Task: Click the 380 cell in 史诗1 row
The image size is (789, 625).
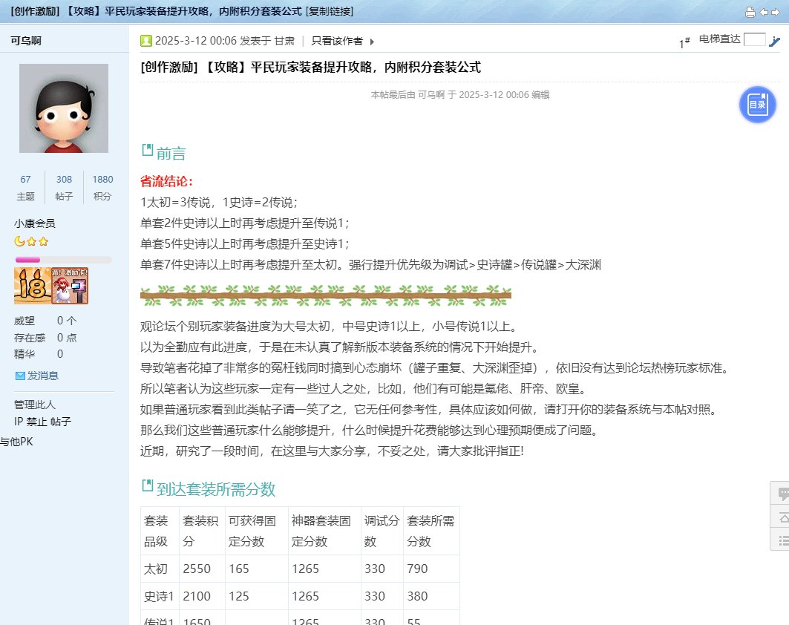Action: click(x=431, y=596)
